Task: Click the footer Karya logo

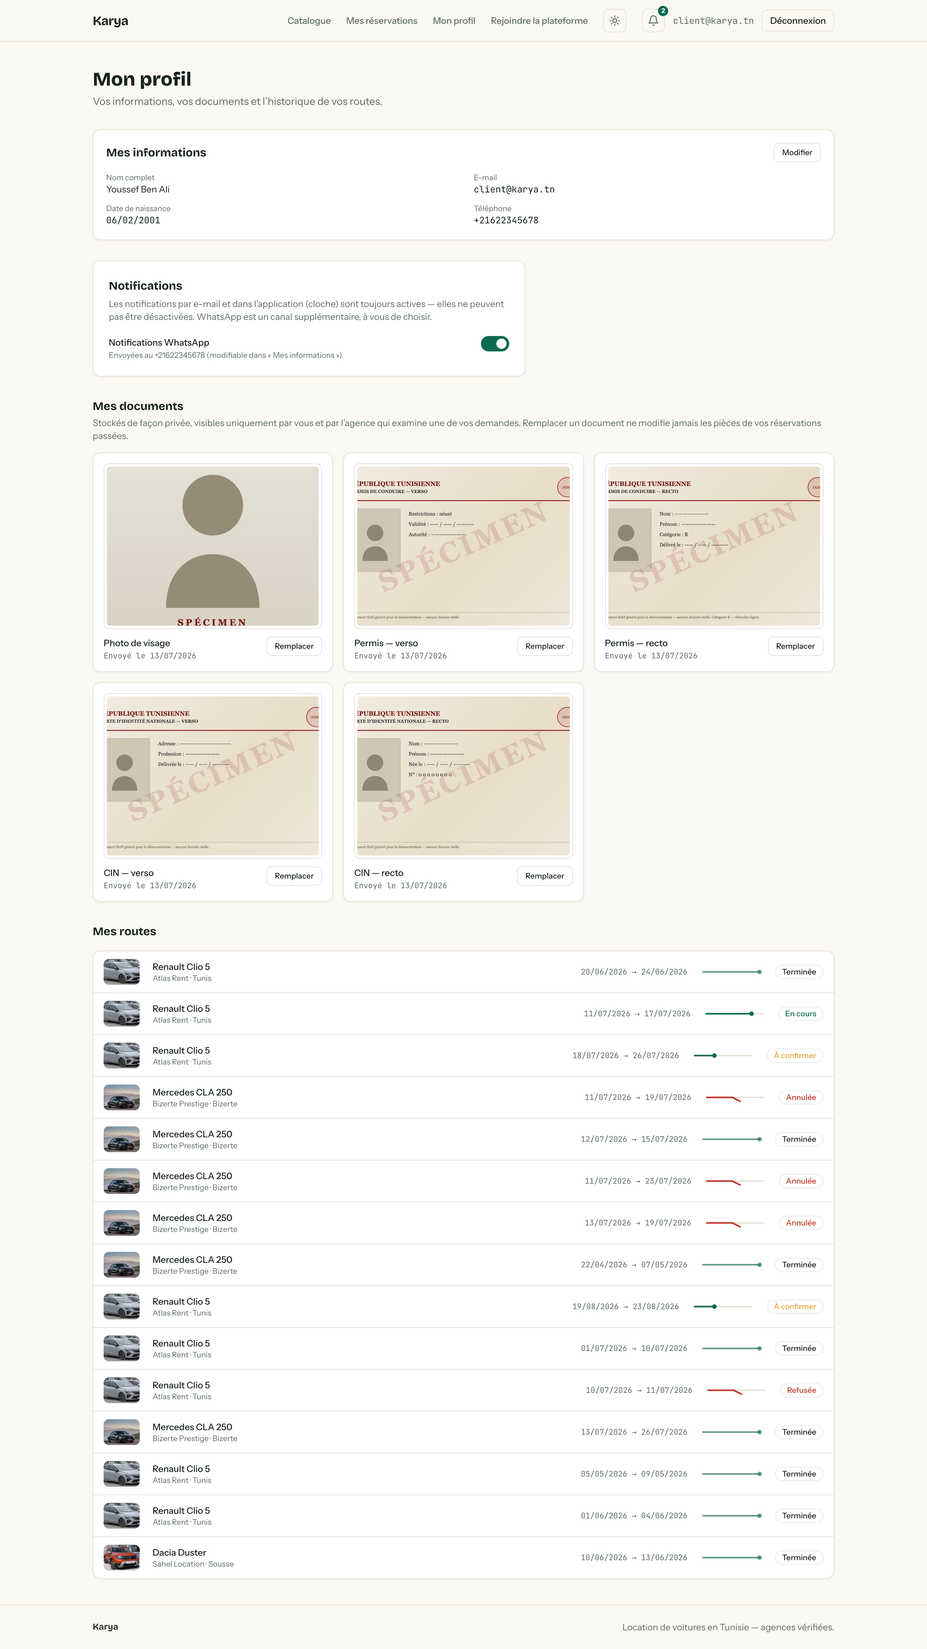Action: (105, 1626)
